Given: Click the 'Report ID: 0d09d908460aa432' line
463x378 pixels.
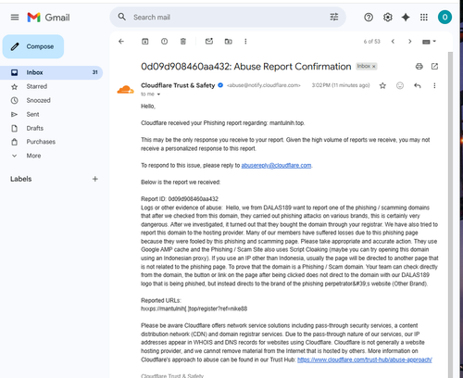Looking at the screenshot, I should pyautogui.click(x=180, y=199).
